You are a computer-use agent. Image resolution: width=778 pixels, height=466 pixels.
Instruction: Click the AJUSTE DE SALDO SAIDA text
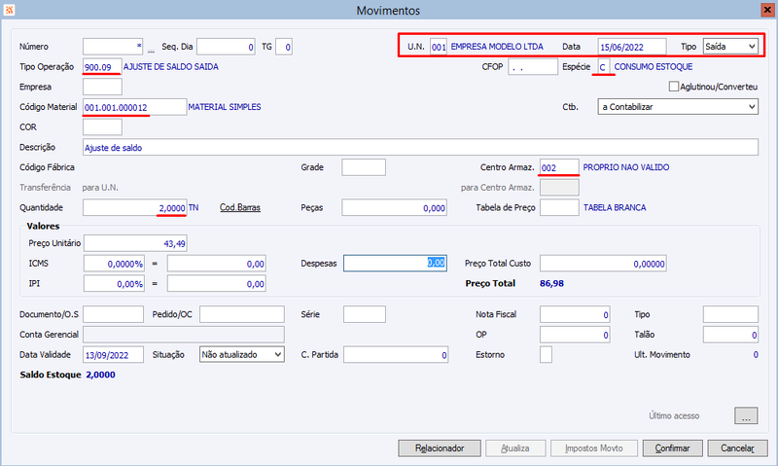click(x=171, y=66)
